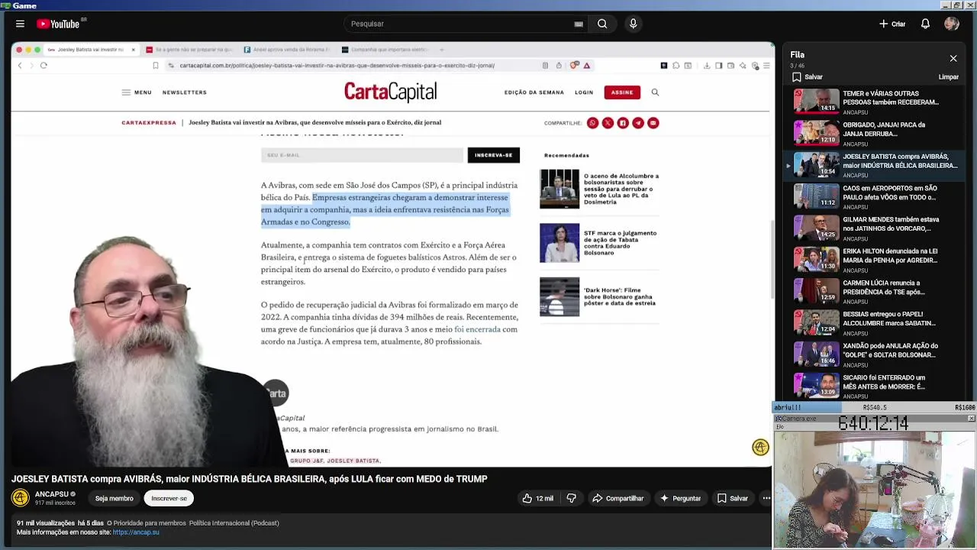Open NEWSLETTERS link on CartaCapital page
This screenshot has width=977, height=550.
pos(184,92)
